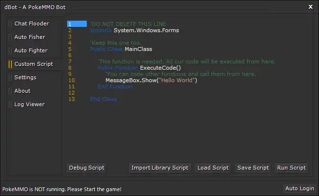Switch to the Auto Fisher tab
The width and height of the screenshot is (319, 196).
coord(30,37)
